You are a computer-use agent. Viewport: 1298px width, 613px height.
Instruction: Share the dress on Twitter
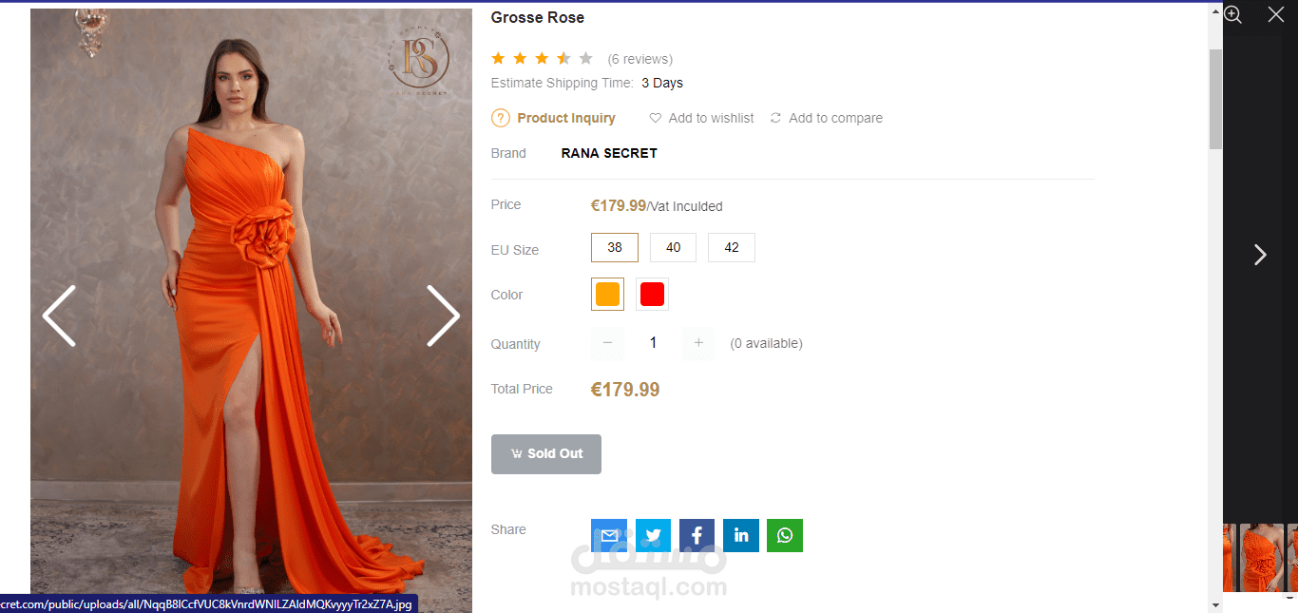[x=653, y=535]
